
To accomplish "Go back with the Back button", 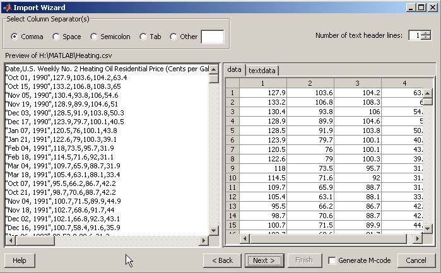I will tap(222, 260).
